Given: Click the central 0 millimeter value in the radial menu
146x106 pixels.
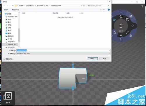Looking at the screenshot, I should tap(121, 26).
